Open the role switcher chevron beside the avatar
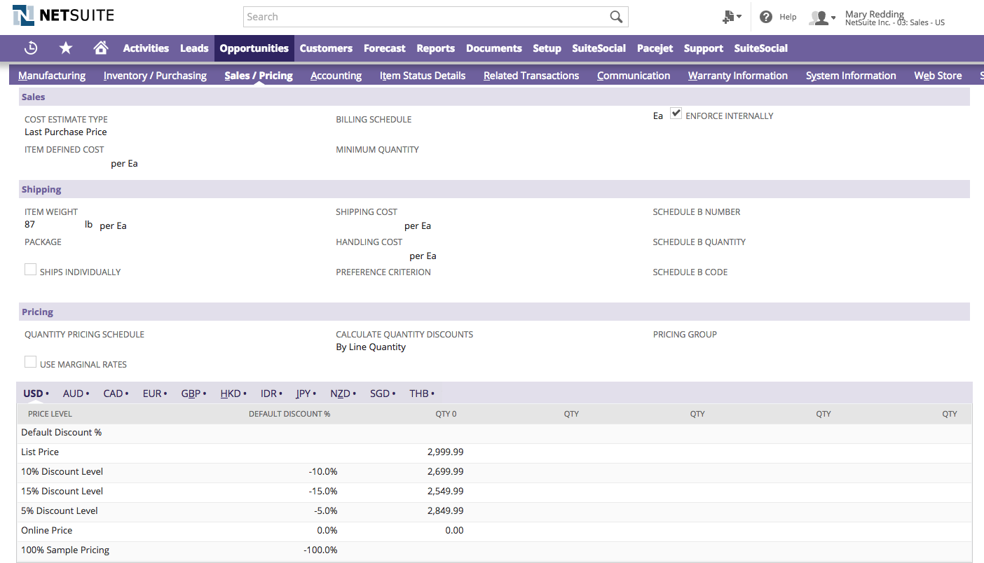Image resolution: width=984 pixels, height=563 pixels. click(833, 19)
